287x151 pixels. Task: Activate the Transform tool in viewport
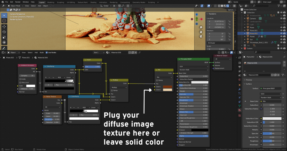coord(4,42)
